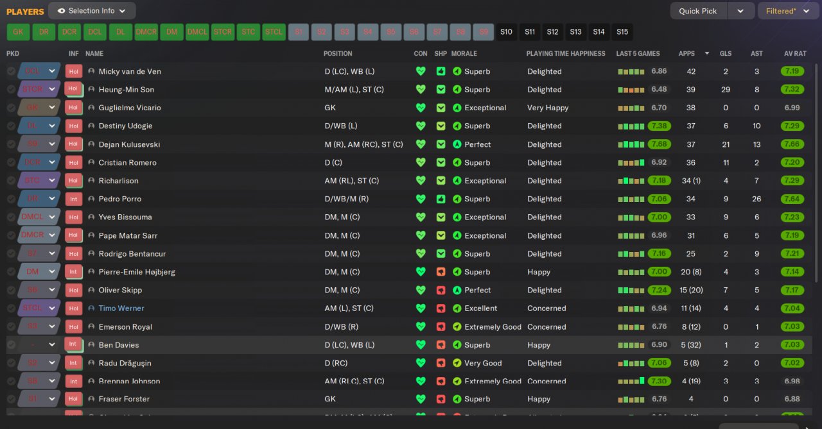Click the "D (RC)" position for Radu Drăgușin
This screenshot has width=822, height=429.
pyautogui.click(x=337, y=363)
